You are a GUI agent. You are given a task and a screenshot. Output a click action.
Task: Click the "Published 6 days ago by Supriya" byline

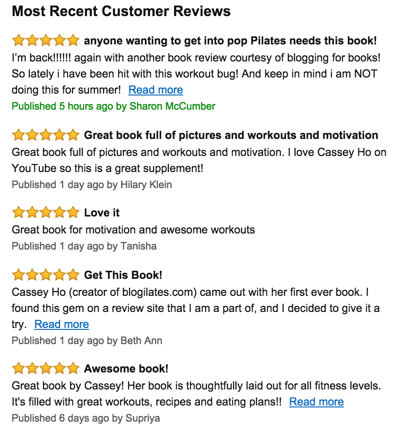click(86, 418)
